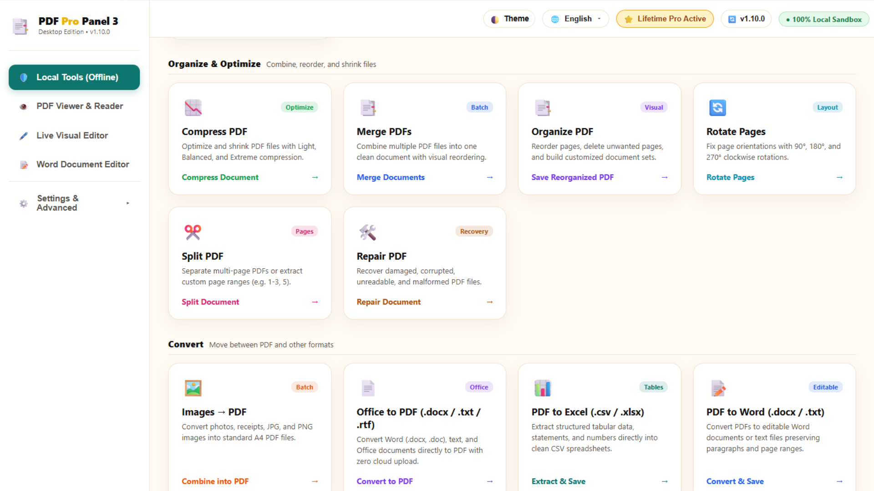Click the PDF to Excel bar chart icon
The width and height of the screenshot is (874, 491).
(x=543, y=388)
